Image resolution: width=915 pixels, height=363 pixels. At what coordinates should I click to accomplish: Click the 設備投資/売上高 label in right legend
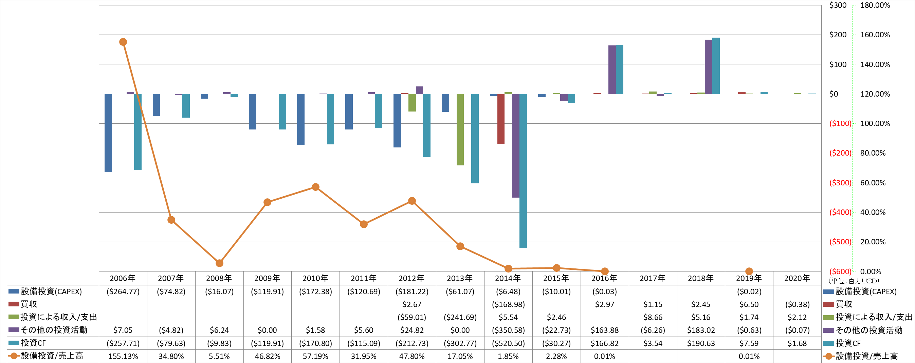click(867, 356)
